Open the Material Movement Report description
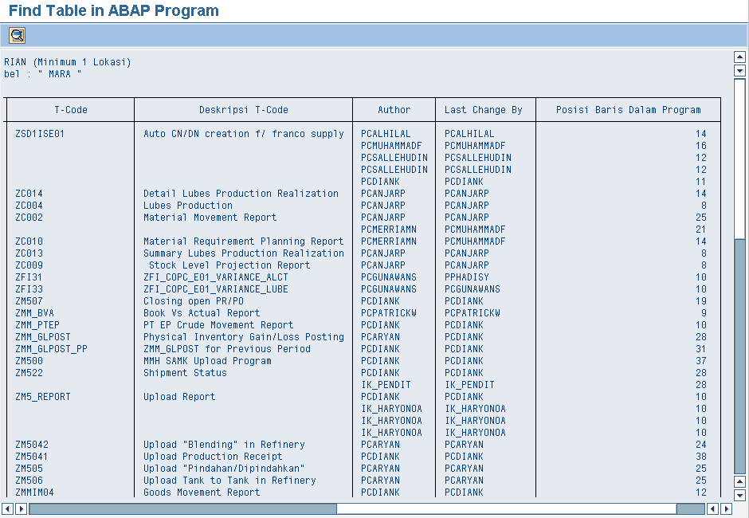Image resolution: width=749 pixels, height=518 pixels. (210, 218)
